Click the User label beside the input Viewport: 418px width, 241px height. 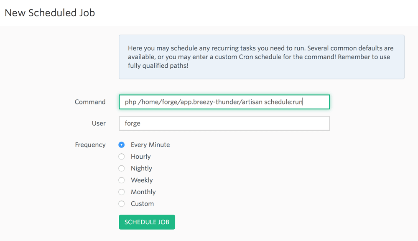click(x=99, y=123)
